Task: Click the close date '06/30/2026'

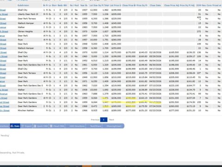Action: point(155,65)
